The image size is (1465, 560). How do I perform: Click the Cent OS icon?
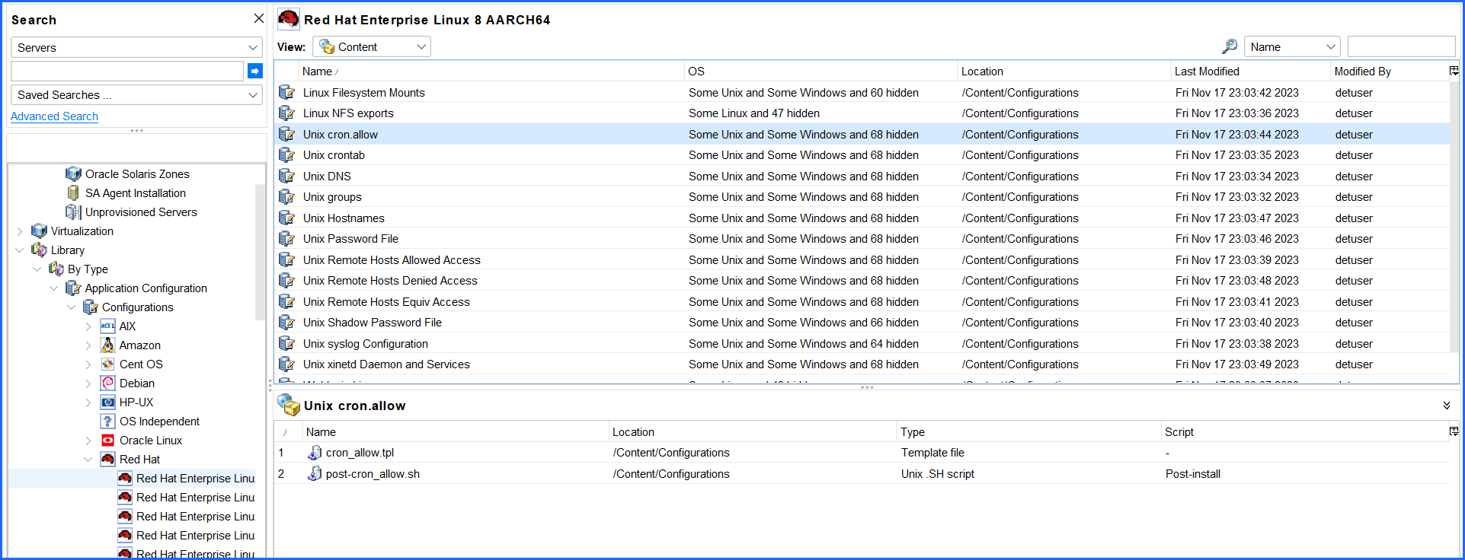(107, 364)
